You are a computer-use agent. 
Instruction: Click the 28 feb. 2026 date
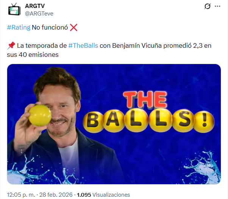(56, 194)
